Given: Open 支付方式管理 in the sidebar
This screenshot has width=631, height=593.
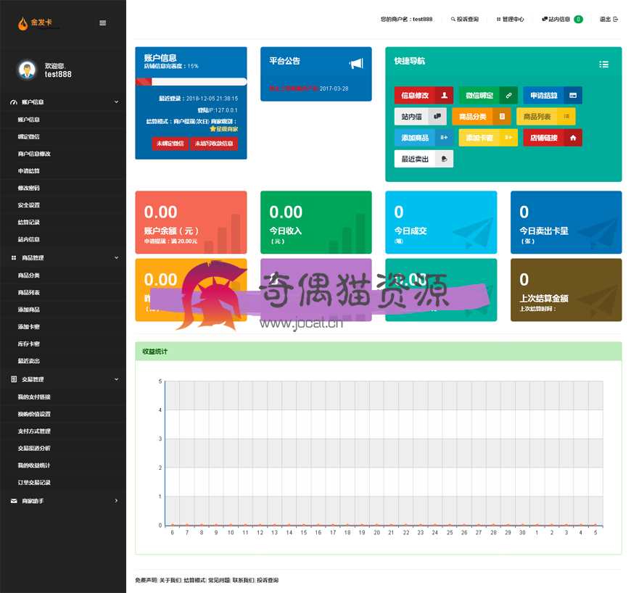Looking at the screenshot, I should pyautogui.click(x=34, y=431).
